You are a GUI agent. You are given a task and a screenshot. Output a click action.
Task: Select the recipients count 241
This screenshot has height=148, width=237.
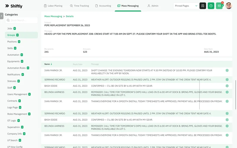[x=47, y=52]
